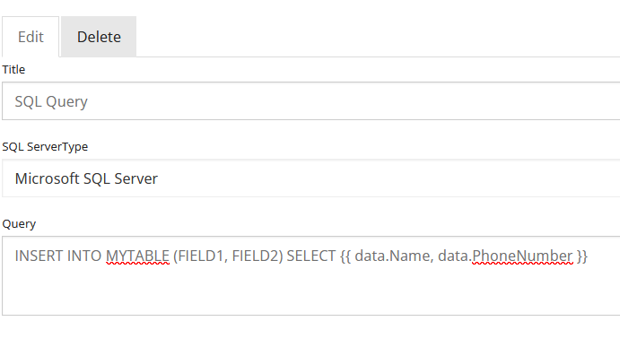Focus the Title input containing SQL Query
This screenshot has width=620, height=356.
(x=310, y=101)
